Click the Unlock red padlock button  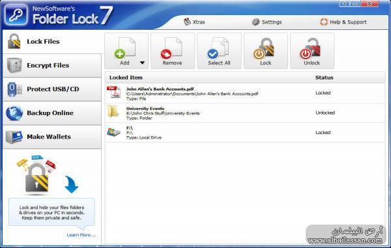(312, 51)
